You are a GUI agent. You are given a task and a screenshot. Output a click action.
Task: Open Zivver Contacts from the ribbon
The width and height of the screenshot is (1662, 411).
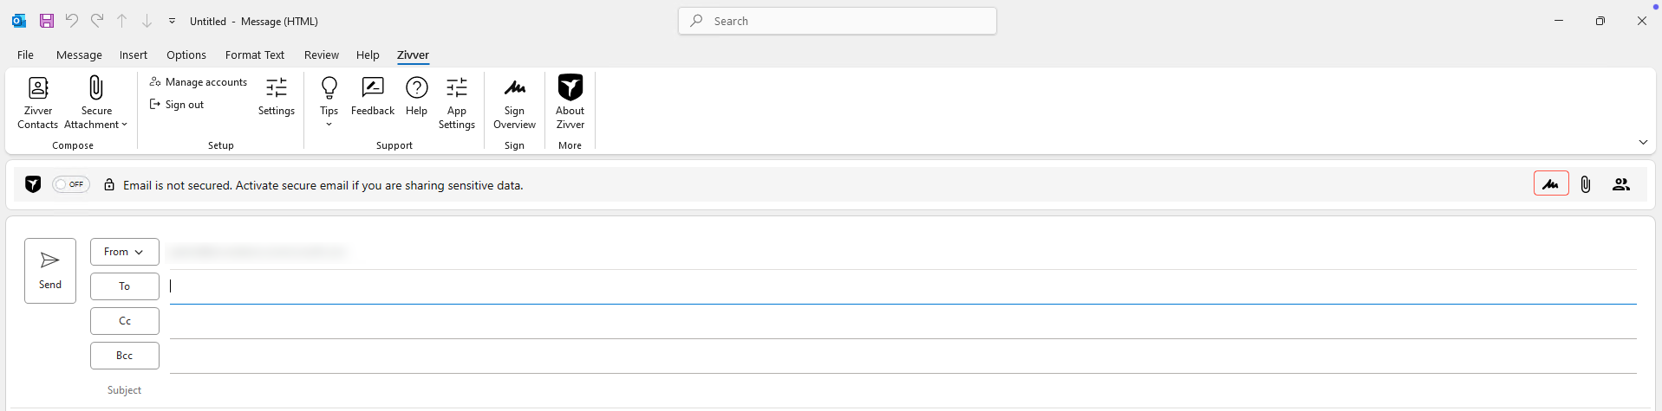pos(37,102)
